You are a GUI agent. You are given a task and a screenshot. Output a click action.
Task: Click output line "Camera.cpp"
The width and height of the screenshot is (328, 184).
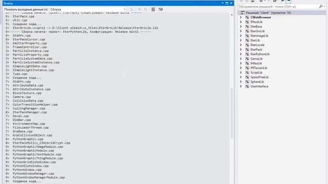[22, 97]
